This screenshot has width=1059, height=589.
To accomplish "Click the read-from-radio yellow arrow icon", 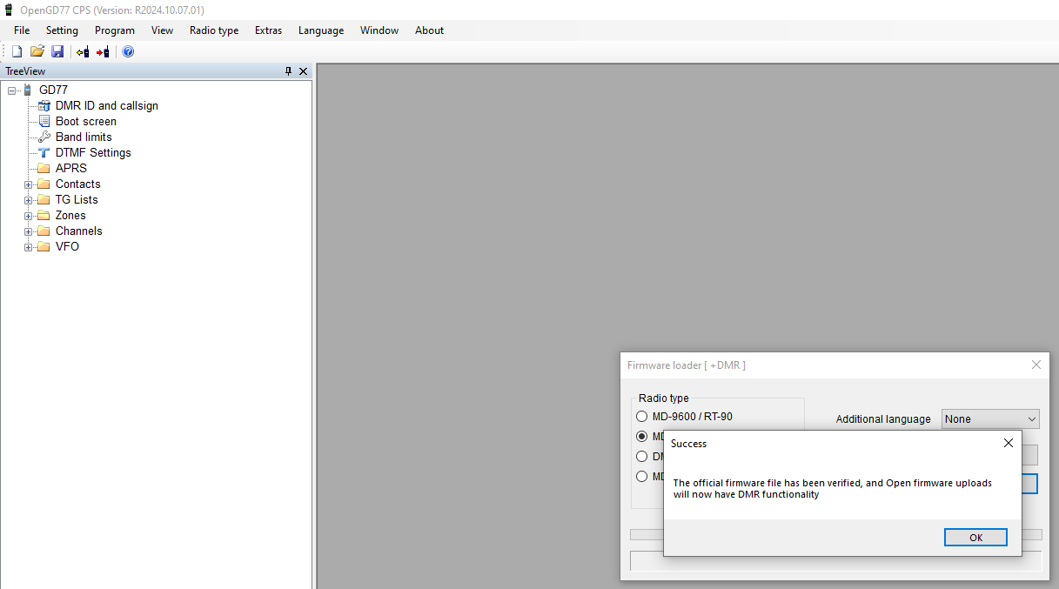I will point(83,52).
